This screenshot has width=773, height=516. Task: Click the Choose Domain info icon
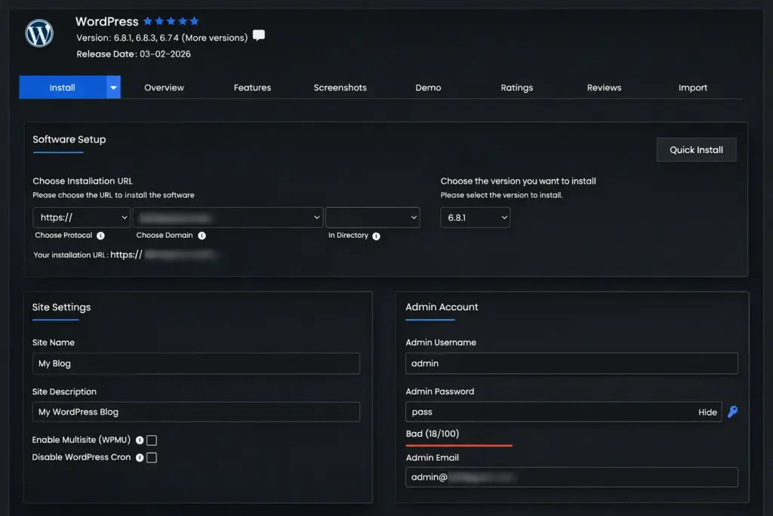point(202,236)
